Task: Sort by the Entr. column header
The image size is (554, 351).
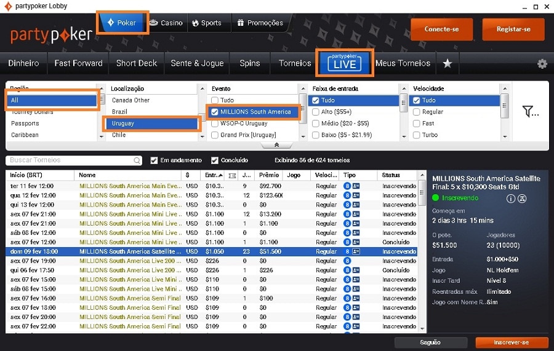Action: point(214,175)
